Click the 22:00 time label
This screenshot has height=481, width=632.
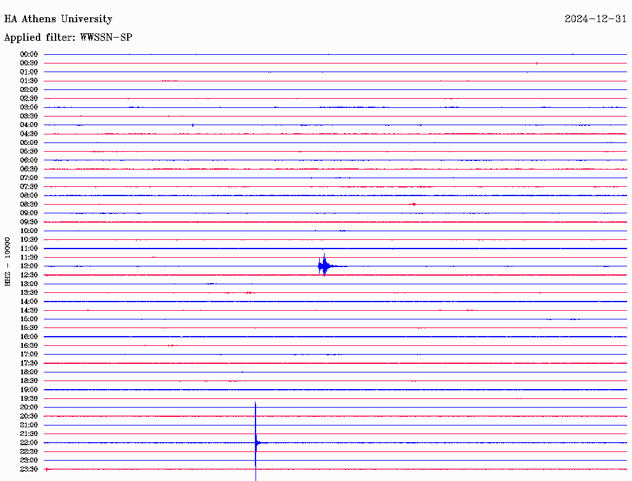tap(29, 443)
